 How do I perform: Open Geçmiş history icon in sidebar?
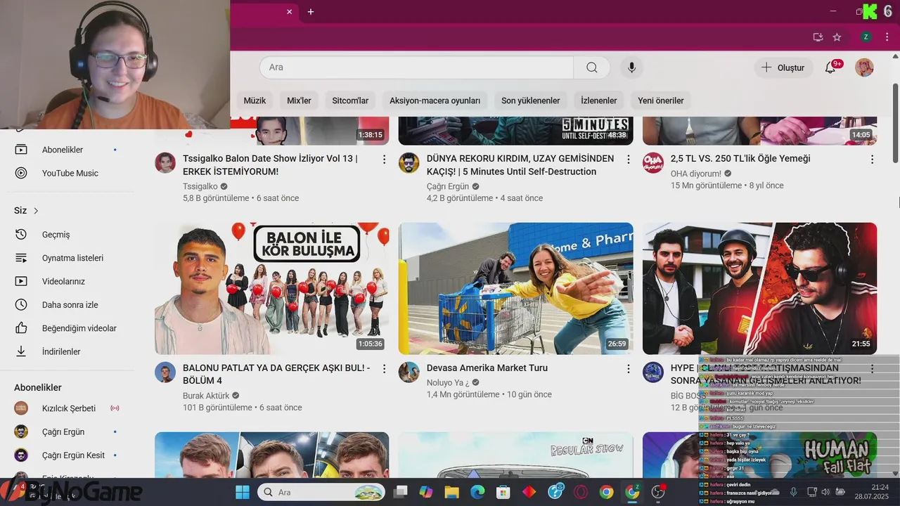tap(21, 235)
